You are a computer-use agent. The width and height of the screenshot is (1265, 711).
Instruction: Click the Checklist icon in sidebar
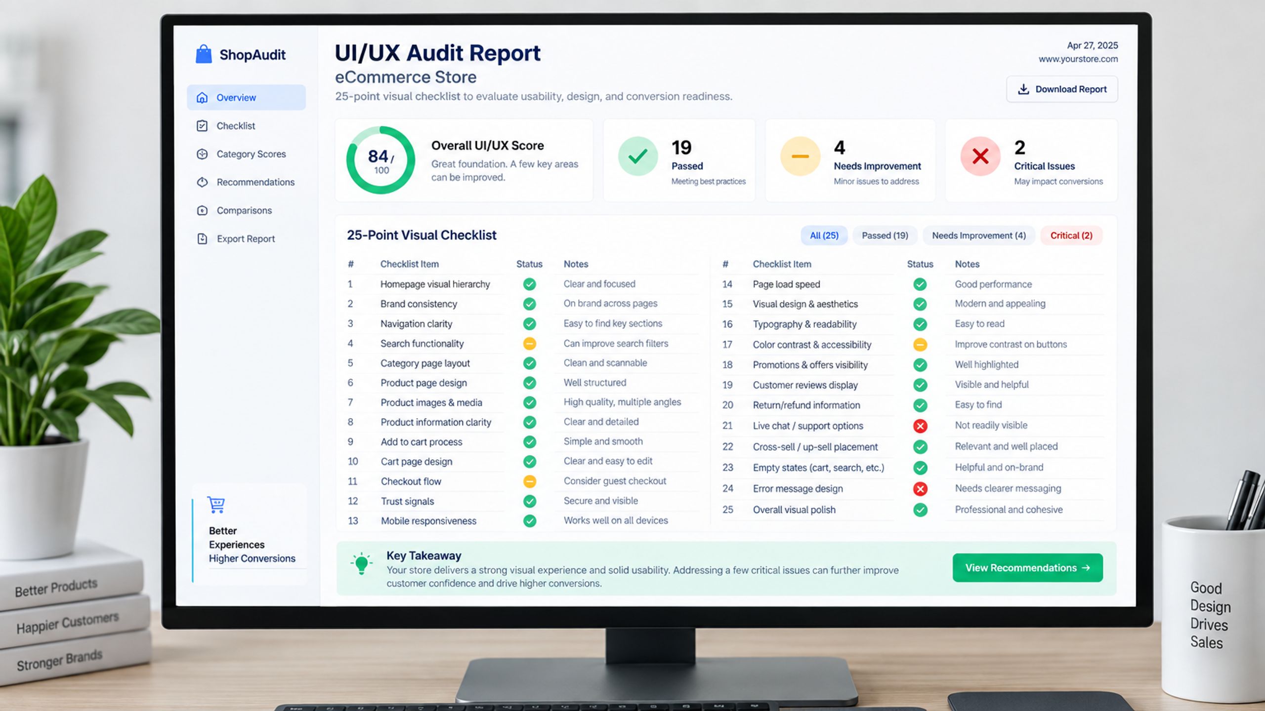pyautogui.click(x=202, y=125)
